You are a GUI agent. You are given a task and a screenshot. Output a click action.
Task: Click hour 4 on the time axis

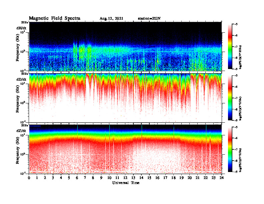[x=61, y=178]
